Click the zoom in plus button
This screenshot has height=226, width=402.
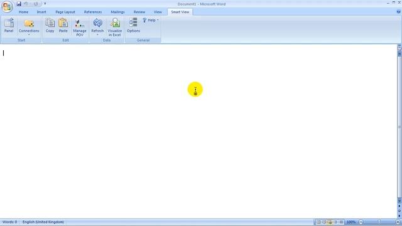coord(398,222)
